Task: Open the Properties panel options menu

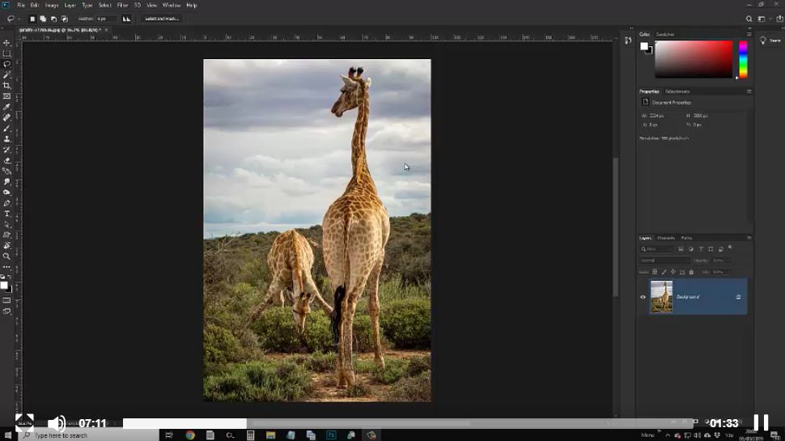Action: (749, 91)
